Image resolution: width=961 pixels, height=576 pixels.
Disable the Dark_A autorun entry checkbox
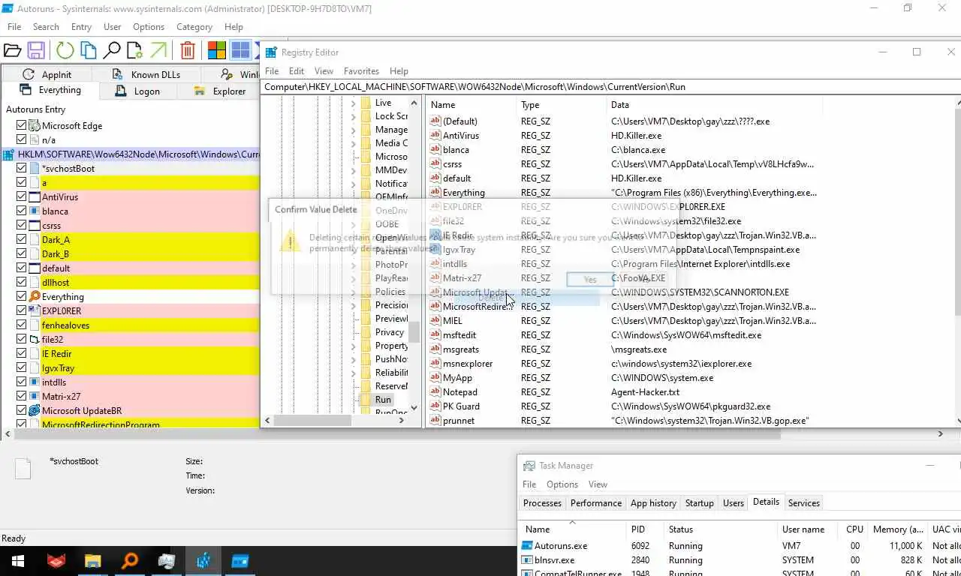coord(22,240)
